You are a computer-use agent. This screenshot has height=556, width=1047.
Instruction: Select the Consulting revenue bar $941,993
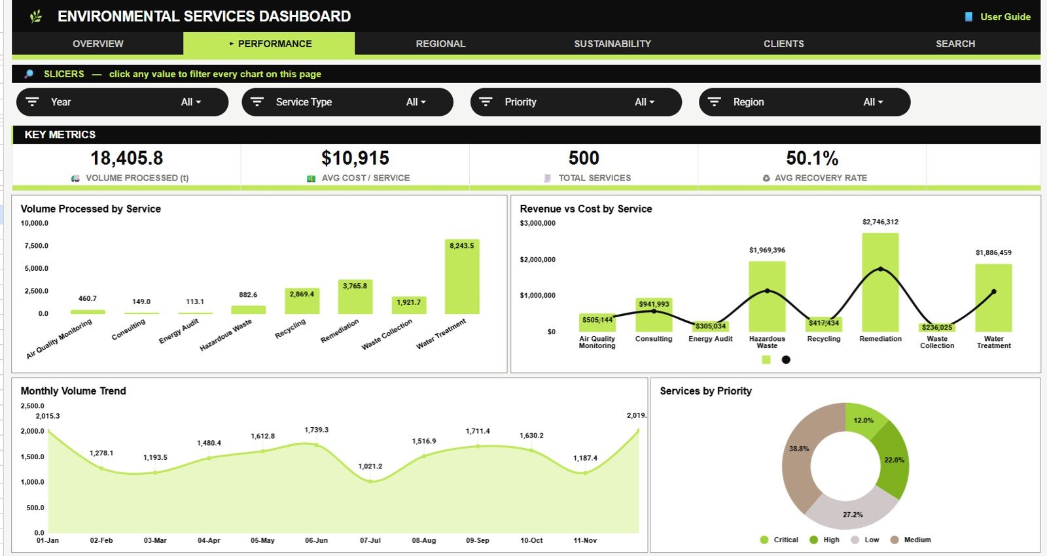[x=654, y=315]
